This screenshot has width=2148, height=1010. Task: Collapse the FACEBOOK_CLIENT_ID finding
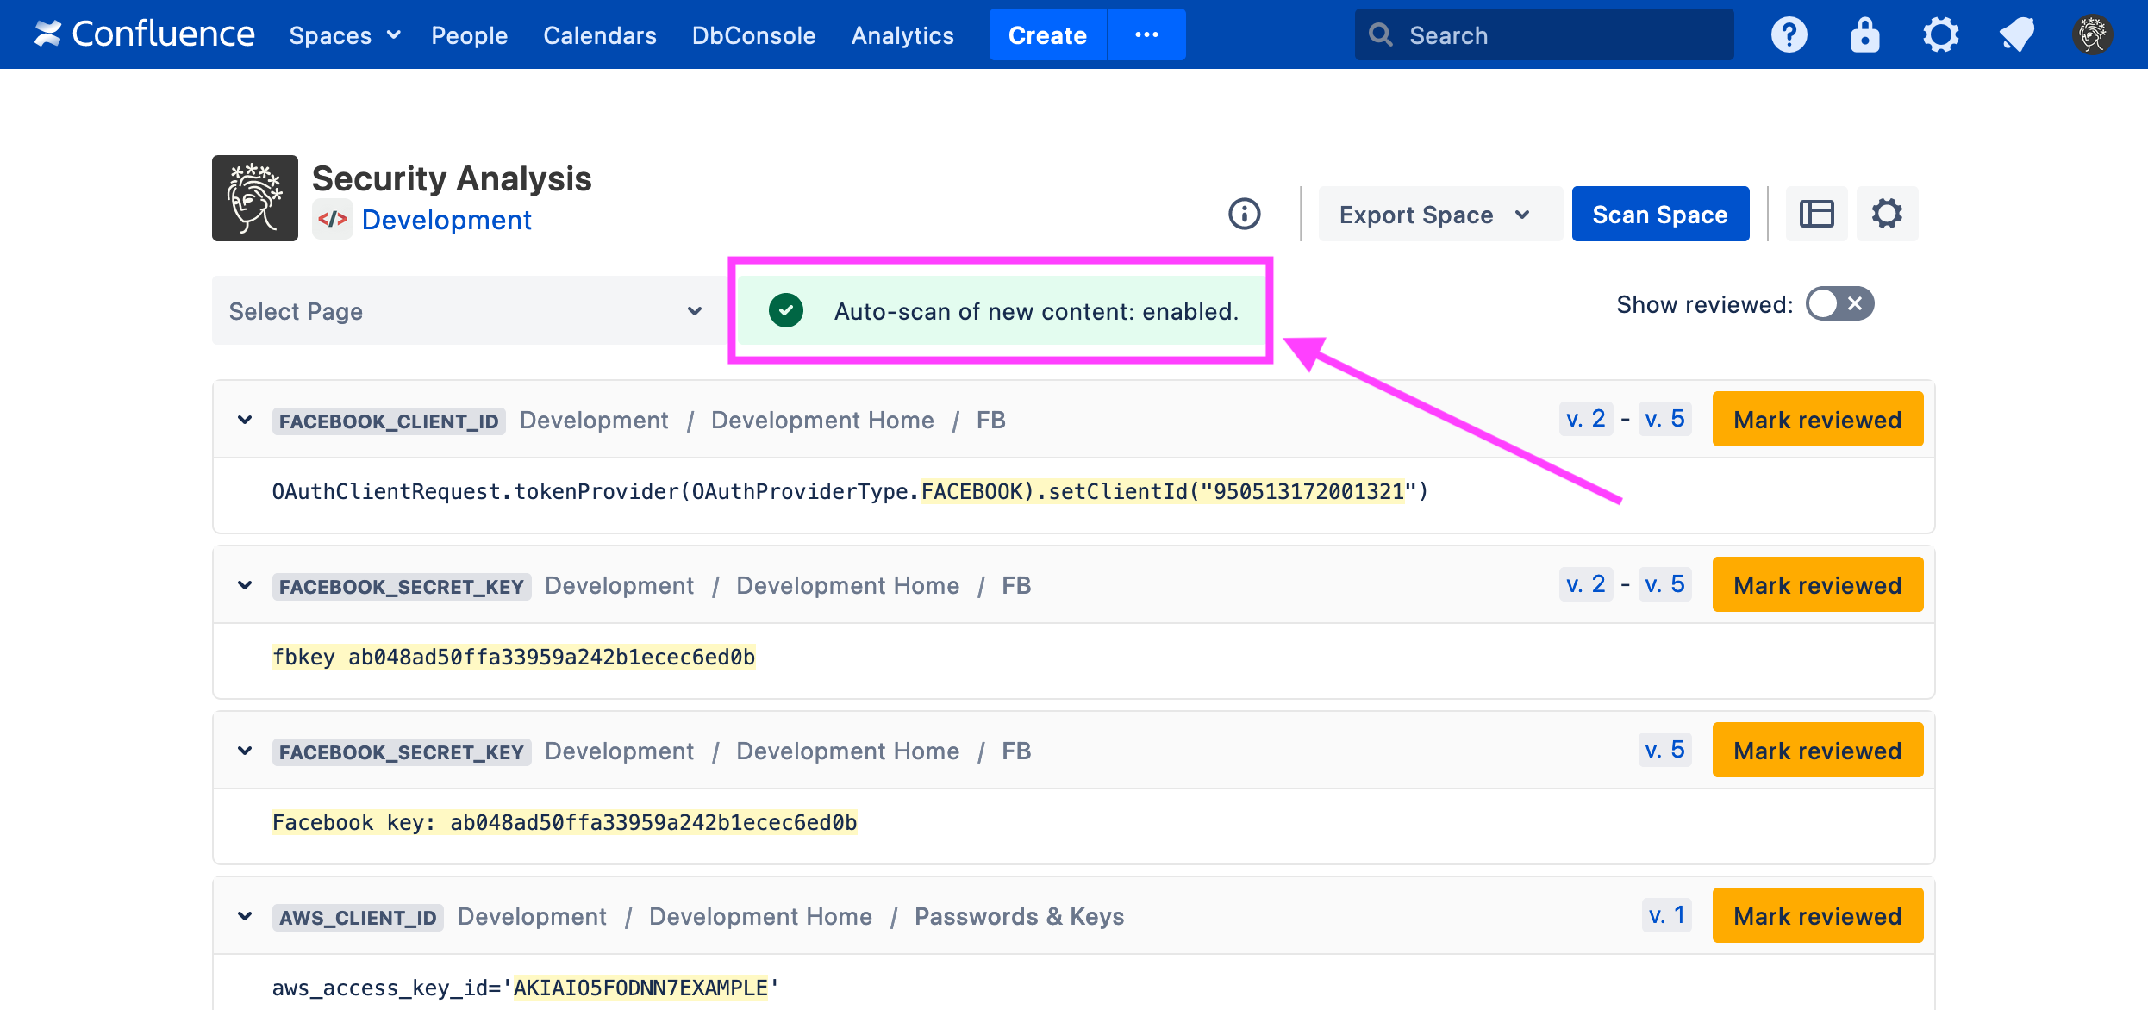point(245,420)
